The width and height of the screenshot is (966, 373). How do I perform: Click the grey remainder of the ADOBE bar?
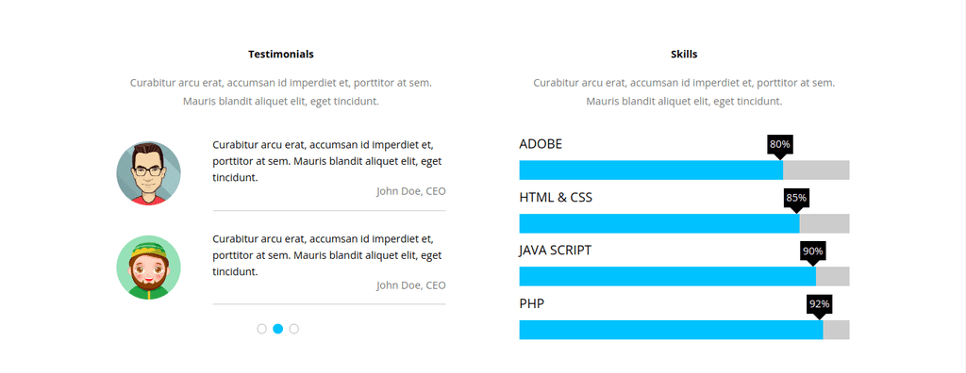tap(816, 170)
